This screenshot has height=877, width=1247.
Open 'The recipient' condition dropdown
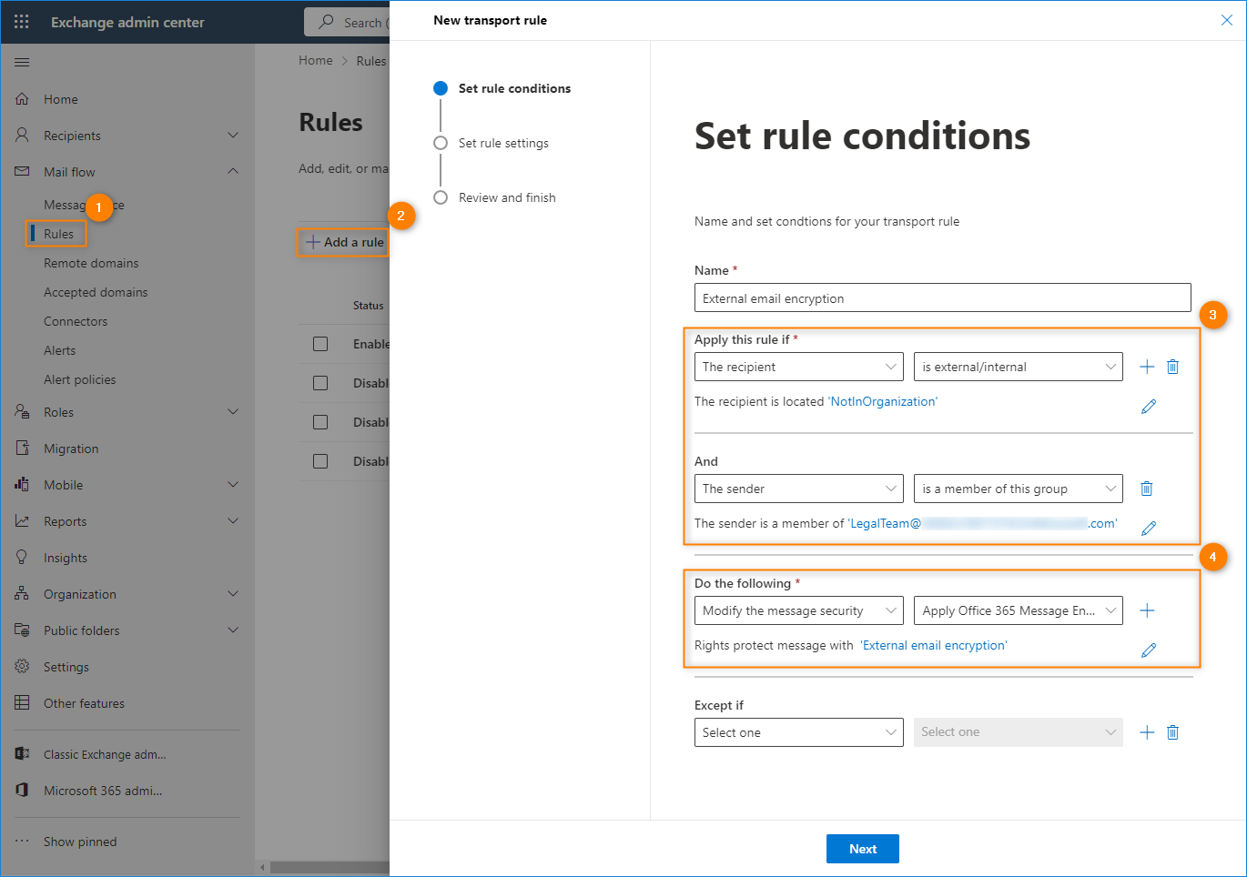798,367
